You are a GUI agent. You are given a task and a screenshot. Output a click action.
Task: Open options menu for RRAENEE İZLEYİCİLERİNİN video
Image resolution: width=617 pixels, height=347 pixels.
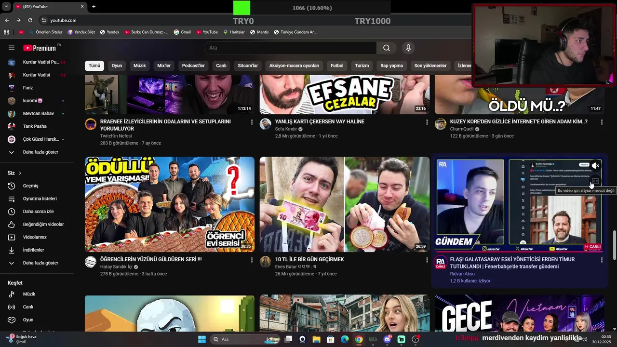[x=252, y=122]
